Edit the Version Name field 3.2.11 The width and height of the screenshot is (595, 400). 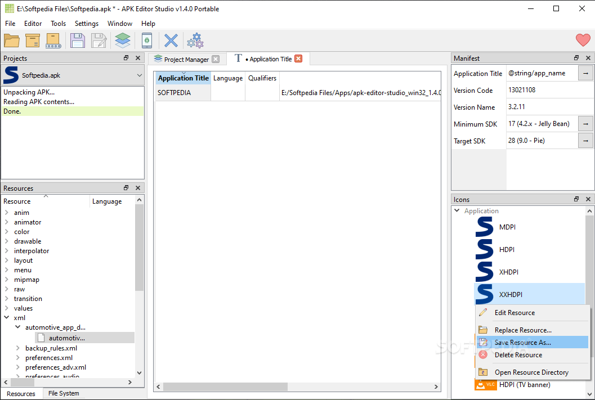click(x=549, y=107)
